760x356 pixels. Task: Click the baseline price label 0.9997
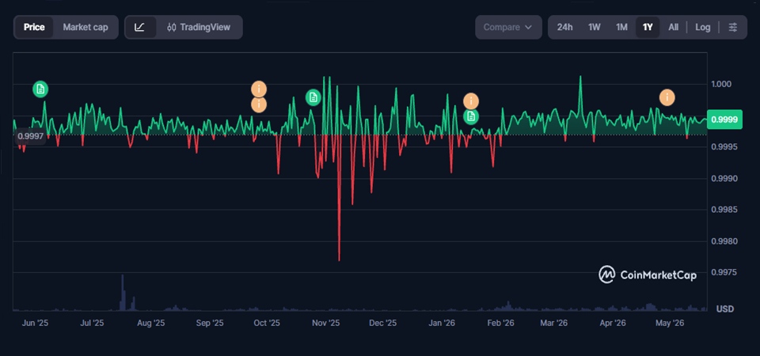pos(31,137)
